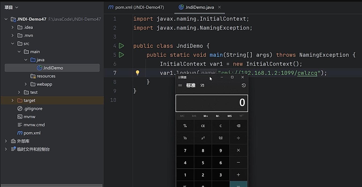Open the mvnw file
Viewport: 362px width, 187px height.
(x=29, y=117)
